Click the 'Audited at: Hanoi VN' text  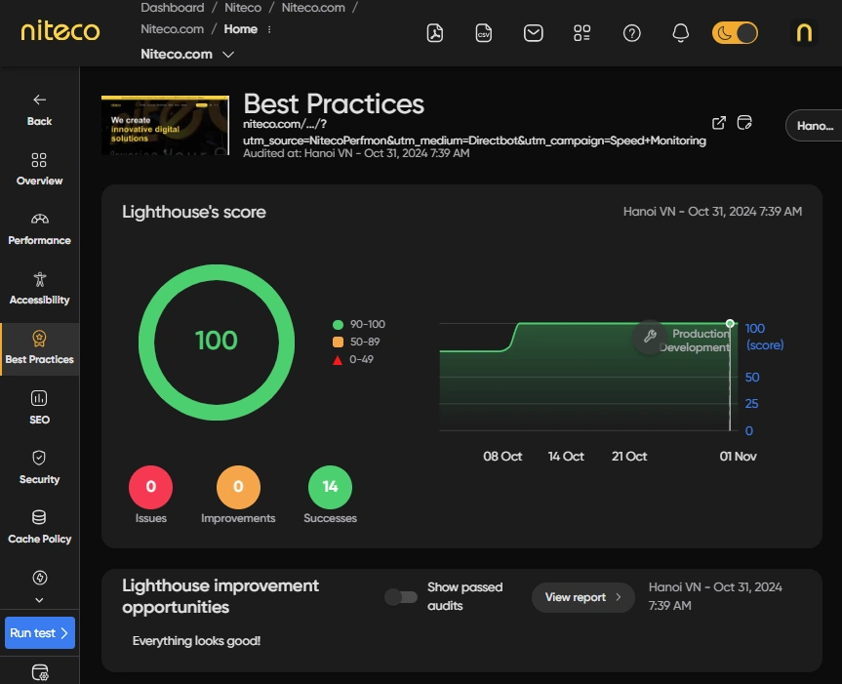pos(297,153)
